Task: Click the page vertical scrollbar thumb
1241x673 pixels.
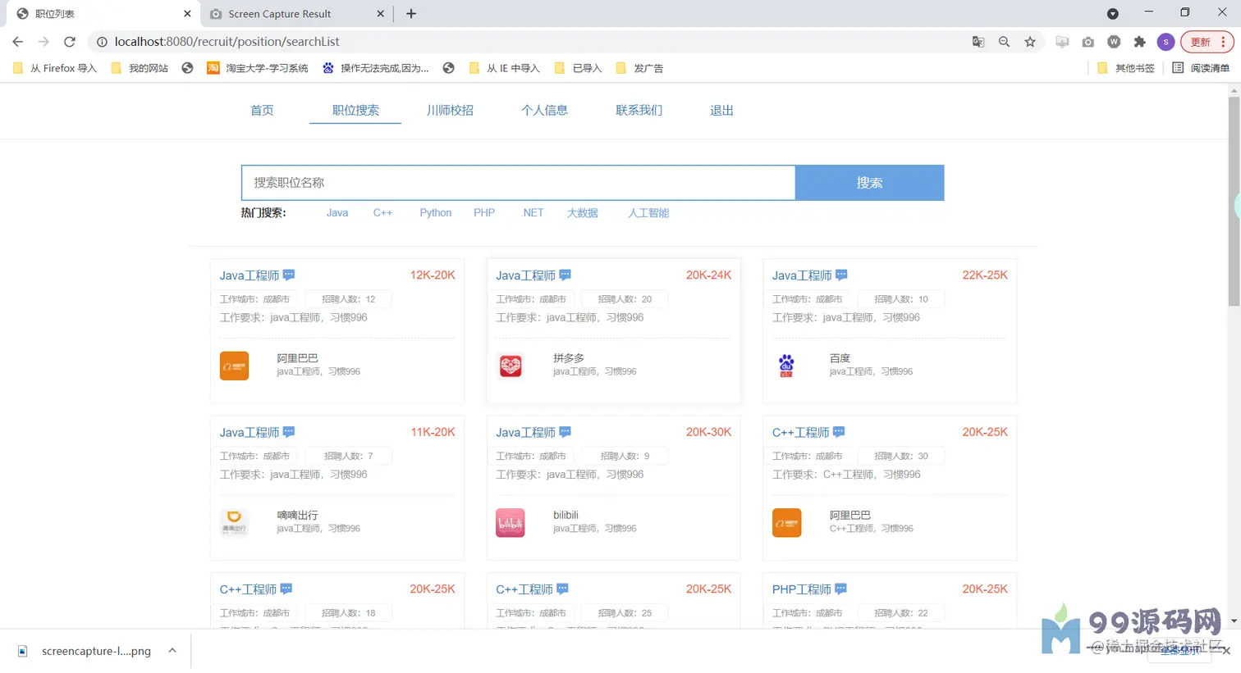Action: (x=1234, y=202)
